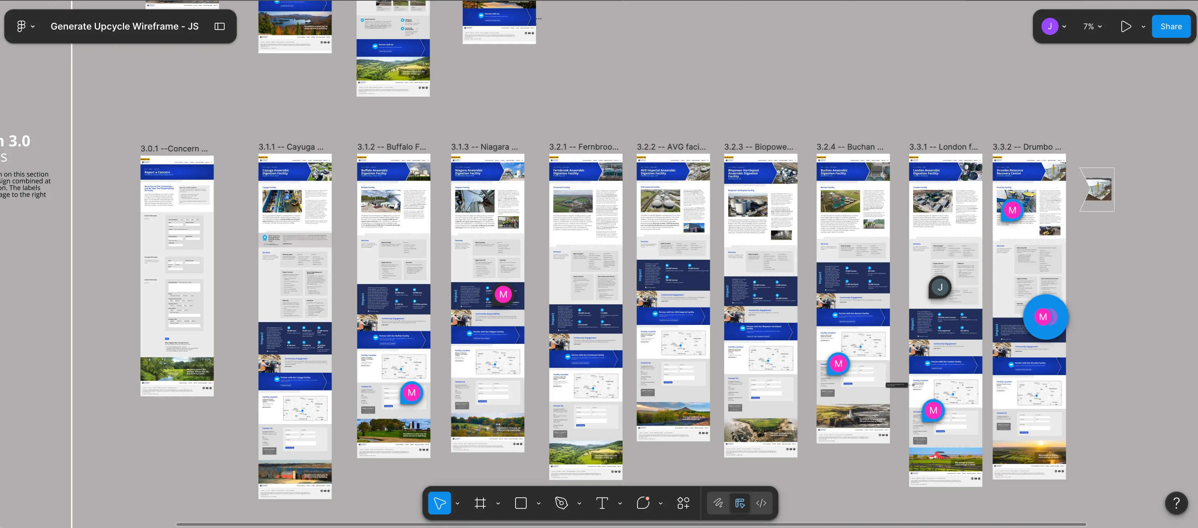Expand the presentation options chevron

pos(1143,27)
